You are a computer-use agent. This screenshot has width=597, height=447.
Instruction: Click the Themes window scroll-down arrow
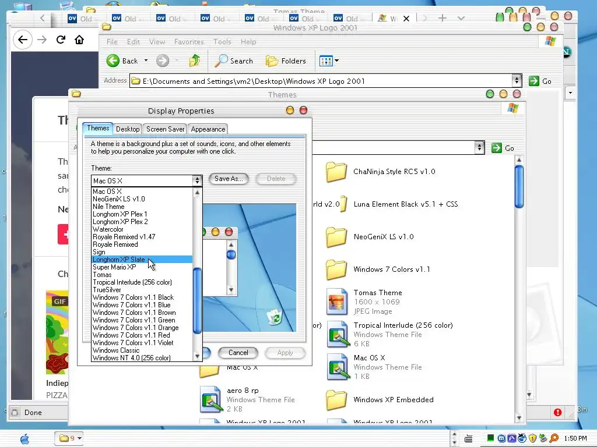pos(519,418)
